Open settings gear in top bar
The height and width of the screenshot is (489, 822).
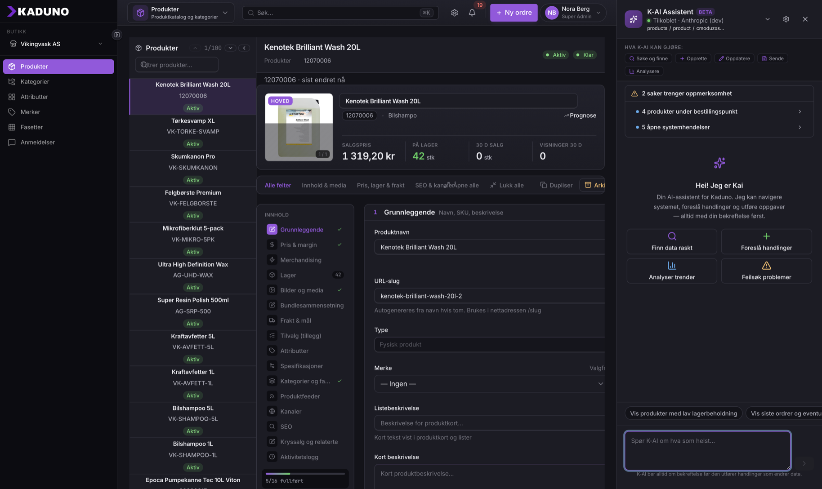click(x=454, y=13)
